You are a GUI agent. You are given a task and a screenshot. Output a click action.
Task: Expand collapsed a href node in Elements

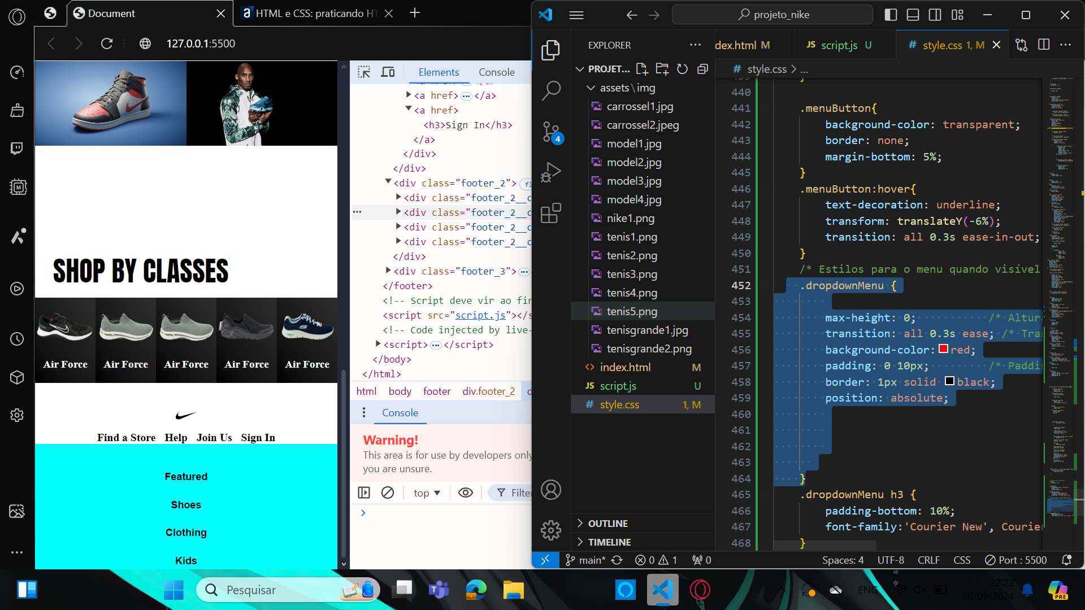[409, 95]
